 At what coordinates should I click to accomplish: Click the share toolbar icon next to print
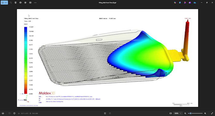coord(25,3)
